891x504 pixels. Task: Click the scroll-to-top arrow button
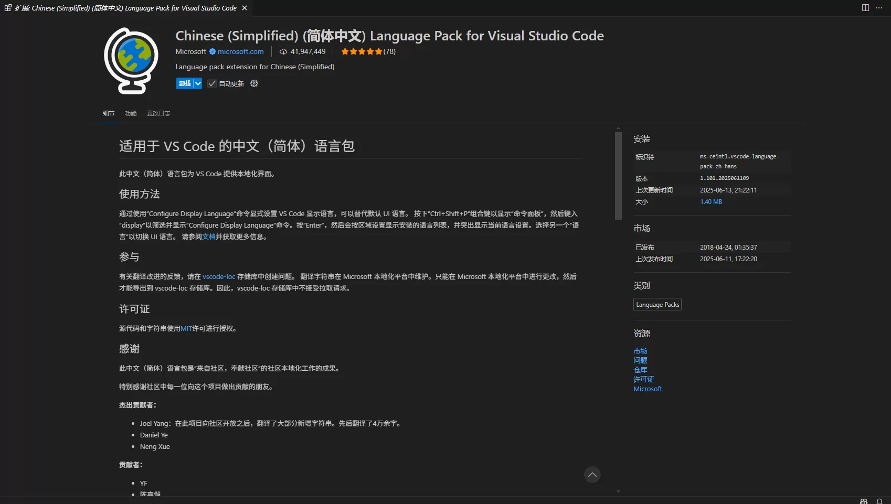592,475
